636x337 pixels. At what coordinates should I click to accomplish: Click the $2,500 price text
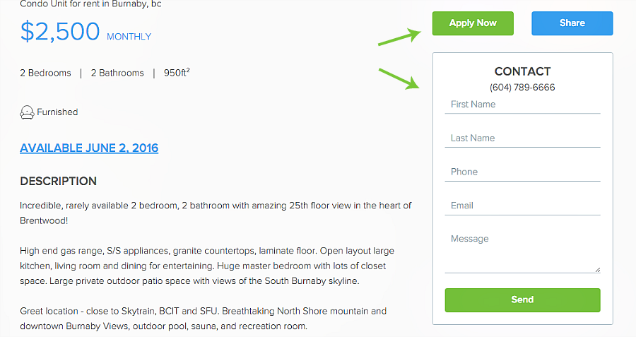point(60,31)
